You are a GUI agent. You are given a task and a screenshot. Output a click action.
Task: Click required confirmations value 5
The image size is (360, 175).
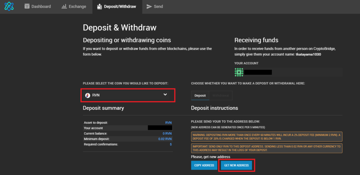click(171, 144)
